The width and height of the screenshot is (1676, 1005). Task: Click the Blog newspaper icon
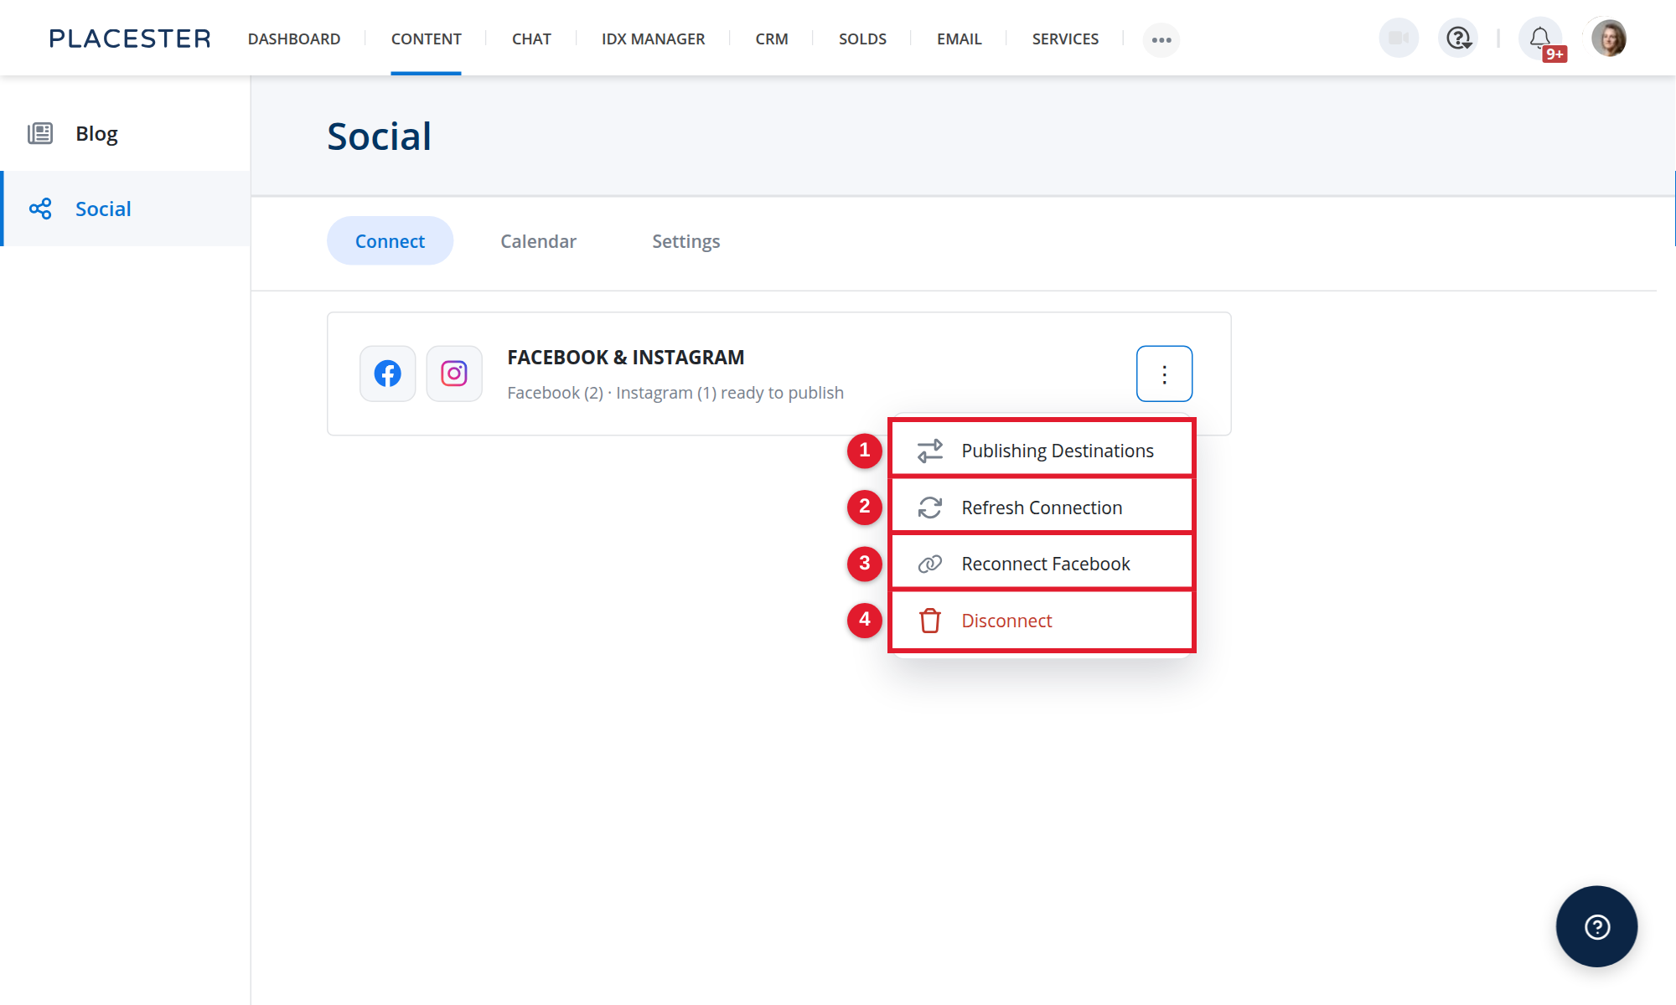click(x=40, y=133)
